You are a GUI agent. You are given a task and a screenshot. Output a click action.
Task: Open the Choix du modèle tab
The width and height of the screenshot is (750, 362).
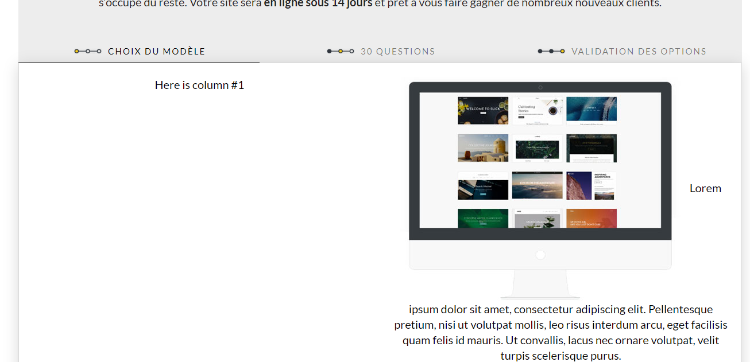(156, 52)
